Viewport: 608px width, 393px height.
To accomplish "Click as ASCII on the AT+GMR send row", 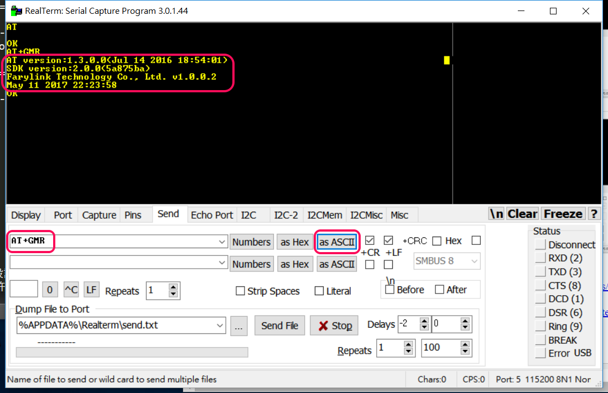I will 336,242.
